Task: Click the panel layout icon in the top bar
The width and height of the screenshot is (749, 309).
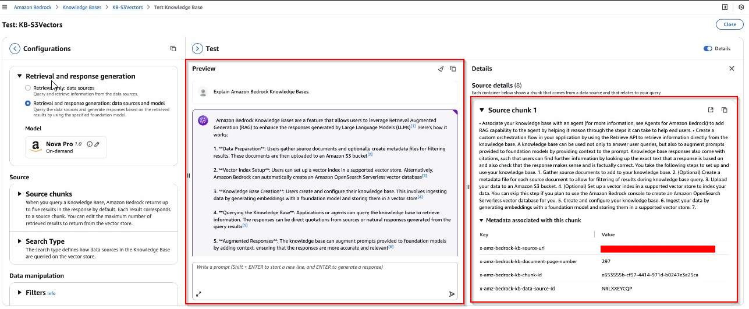Action: (x=725, y=8)
